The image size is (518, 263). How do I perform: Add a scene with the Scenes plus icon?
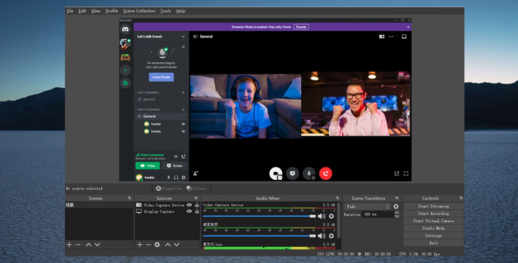(x=70, y=244)
